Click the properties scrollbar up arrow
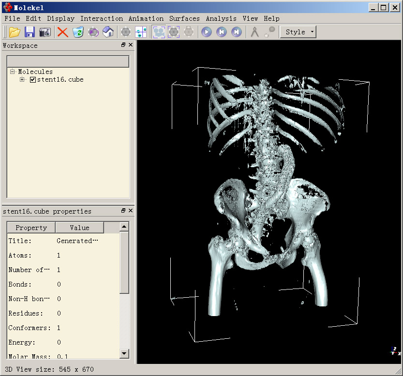 (x=124, y=227)
